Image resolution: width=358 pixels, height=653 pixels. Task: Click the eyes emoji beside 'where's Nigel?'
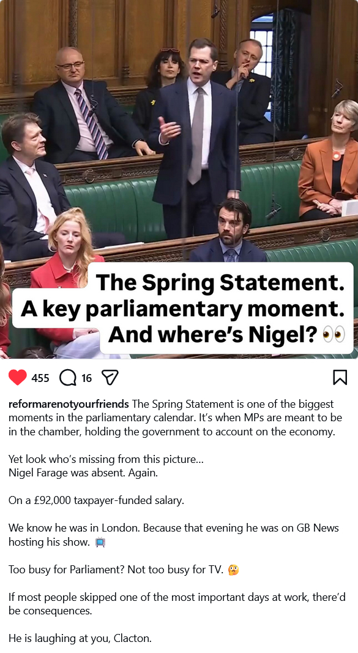[x=334, y=334]
